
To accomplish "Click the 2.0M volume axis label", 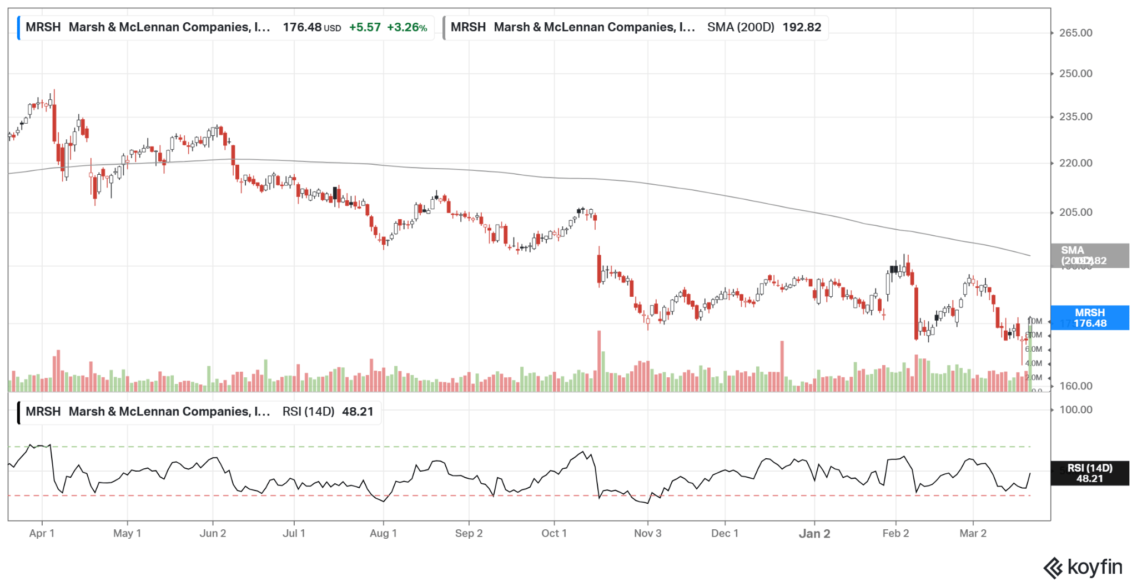I will click(x=1034, y=378).
